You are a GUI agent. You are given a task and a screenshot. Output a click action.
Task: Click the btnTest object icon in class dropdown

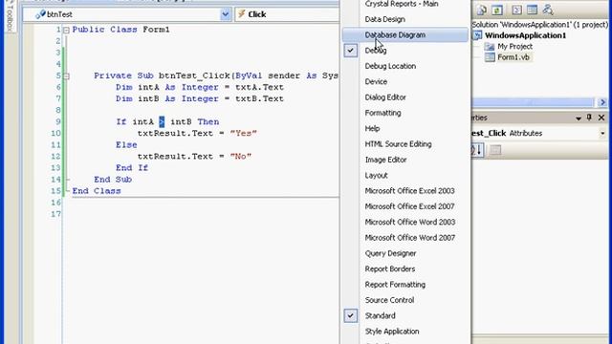[40, 14]
